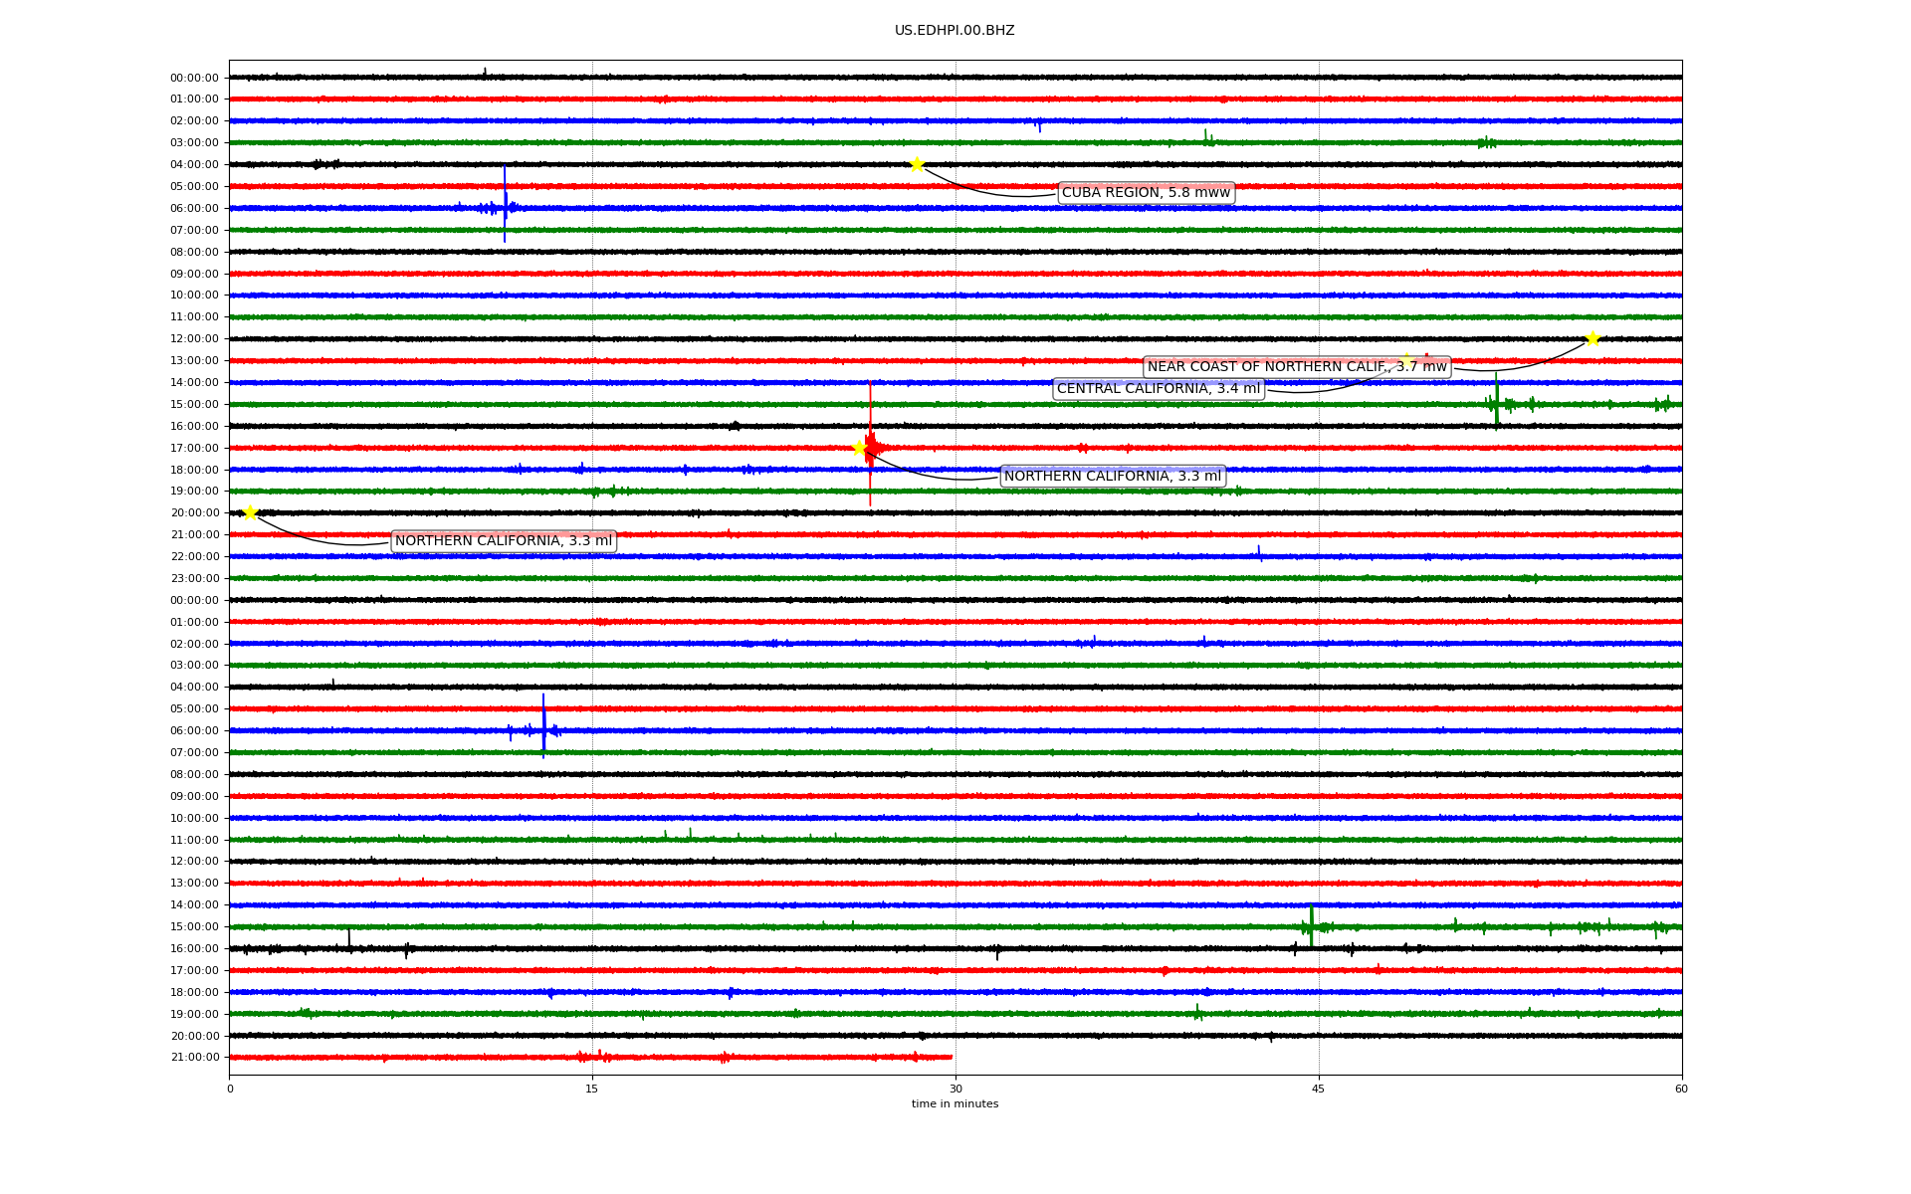The height and width of the screenshot is (1194, 1911).
Task: Click the CENTRAL CALIFORNIA, 3.4 ml annotation
Action: (x=1158, y=389)
